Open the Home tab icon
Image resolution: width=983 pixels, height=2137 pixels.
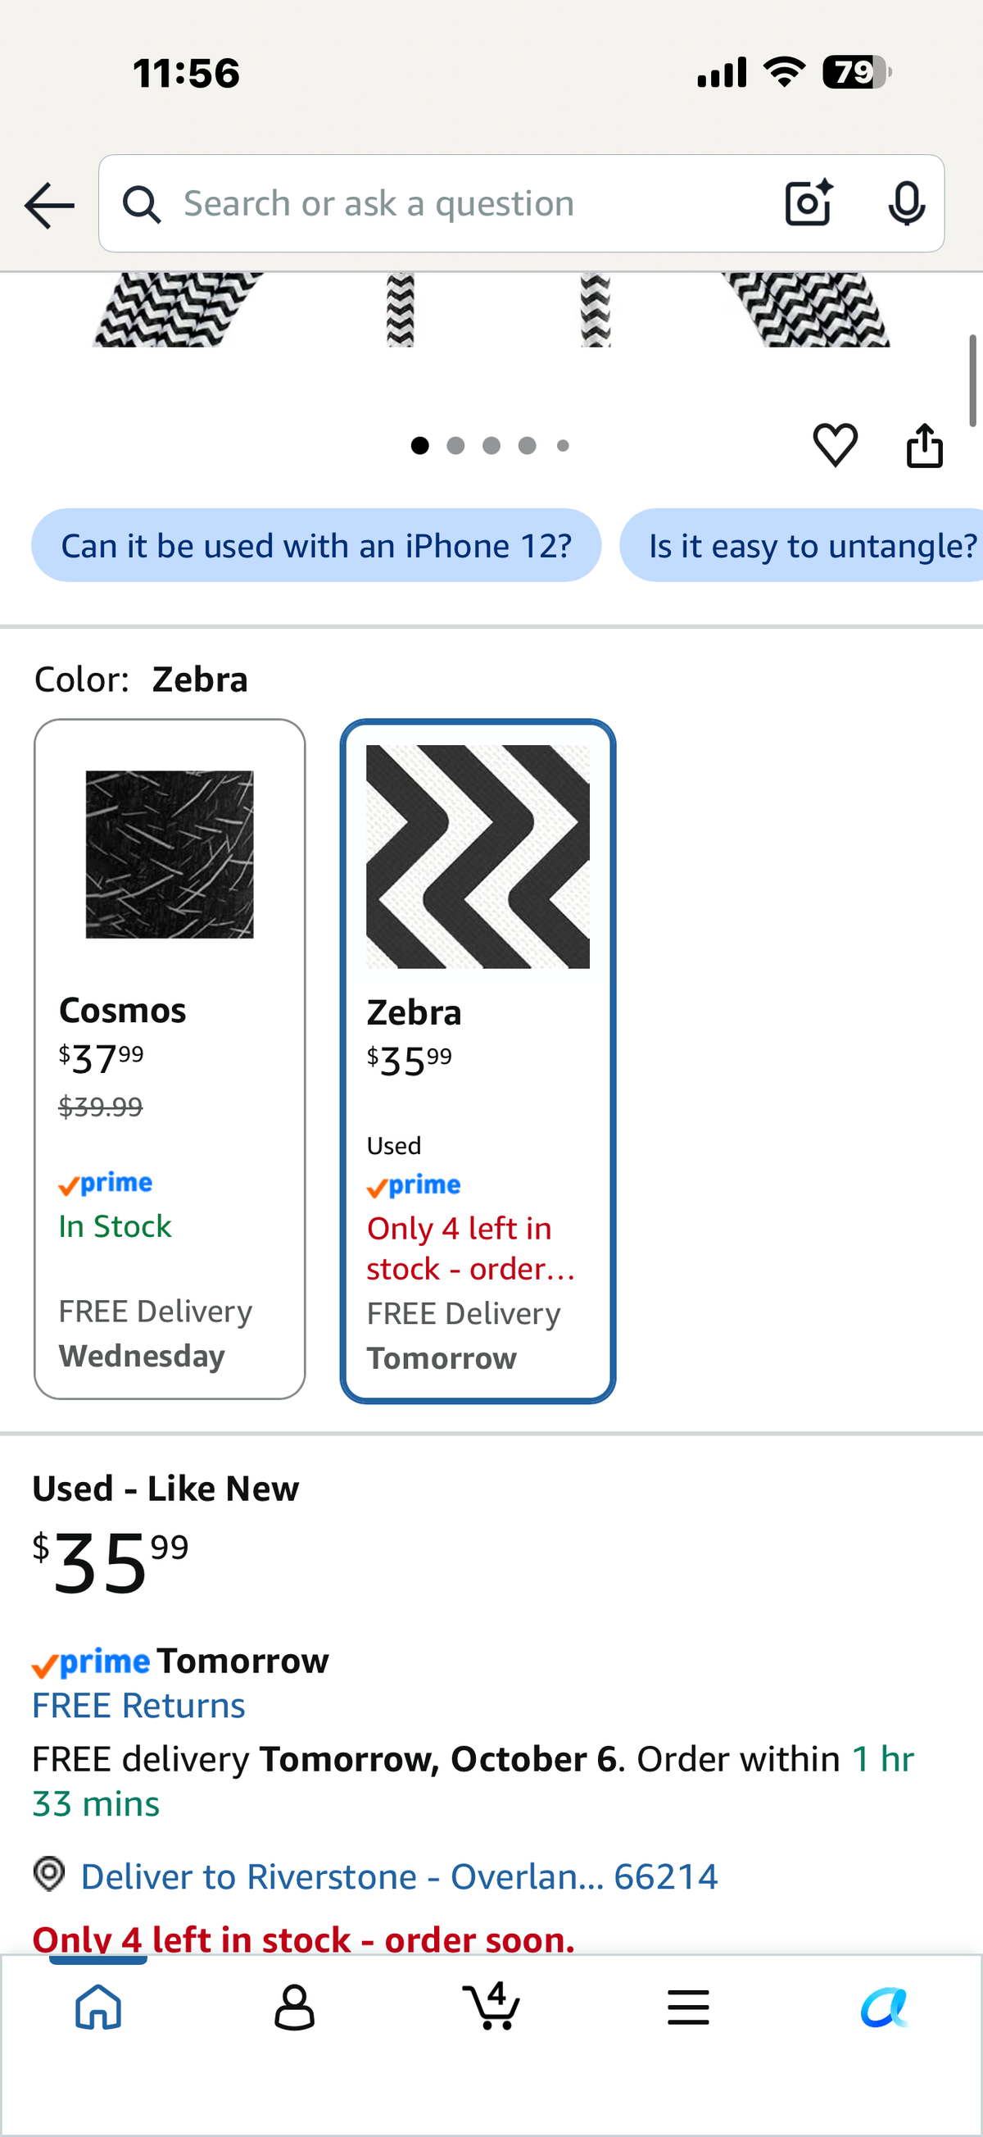click(x=98, y=2007)
